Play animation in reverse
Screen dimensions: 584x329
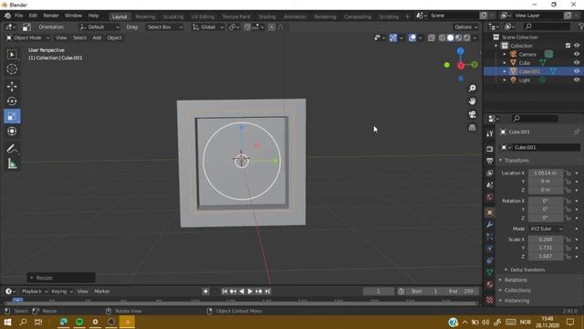242,292
